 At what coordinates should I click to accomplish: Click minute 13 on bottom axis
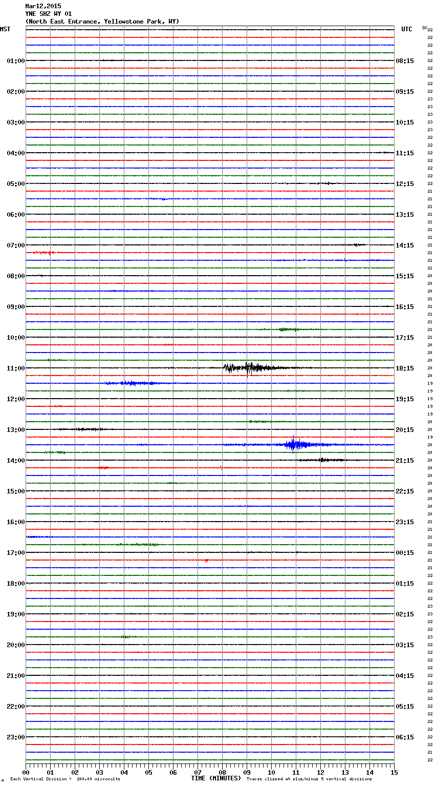pyautogui.click(x=345, y=772)
